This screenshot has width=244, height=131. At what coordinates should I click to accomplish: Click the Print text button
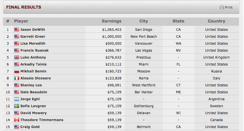click(228, 8)
